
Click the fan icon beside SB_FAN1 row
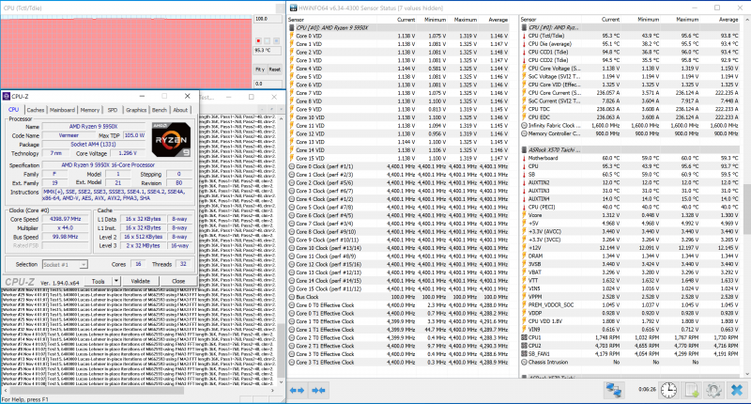[524, 354]
